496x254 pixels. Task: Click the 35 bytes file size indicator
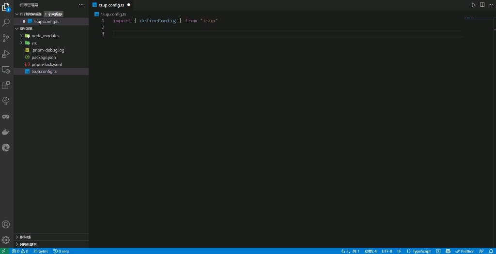[x=41, y=251]
